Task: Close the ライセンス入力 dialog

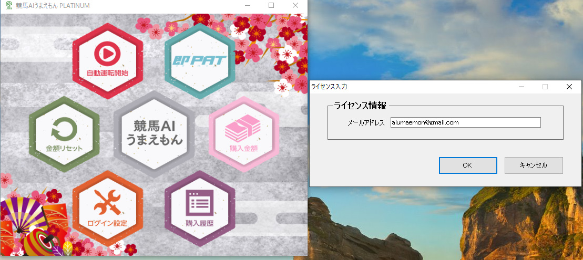Action: (569, 87)
